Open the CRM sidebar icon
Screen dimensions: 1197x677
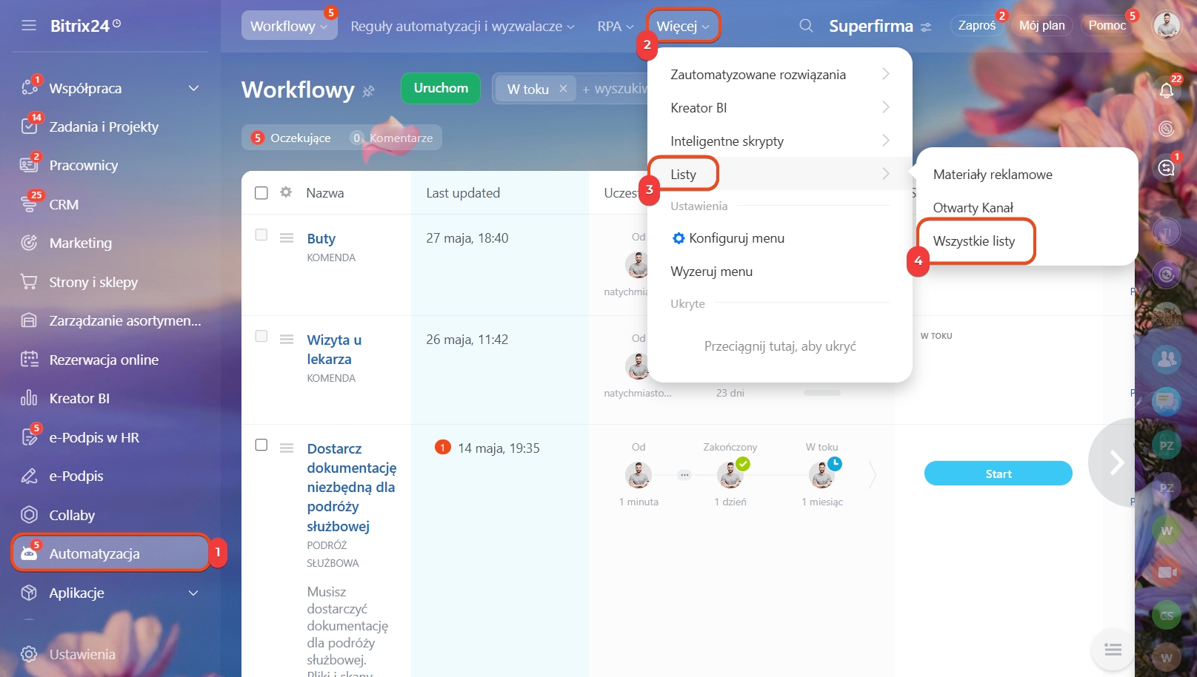pos(29,204)
